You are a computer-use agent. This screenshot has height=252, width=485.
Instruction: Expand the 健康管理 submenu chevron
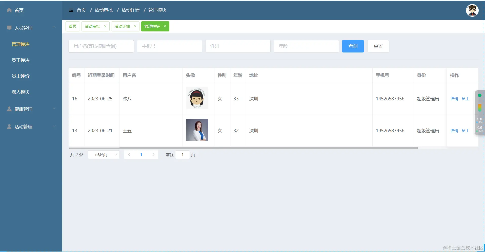point(54,108)
